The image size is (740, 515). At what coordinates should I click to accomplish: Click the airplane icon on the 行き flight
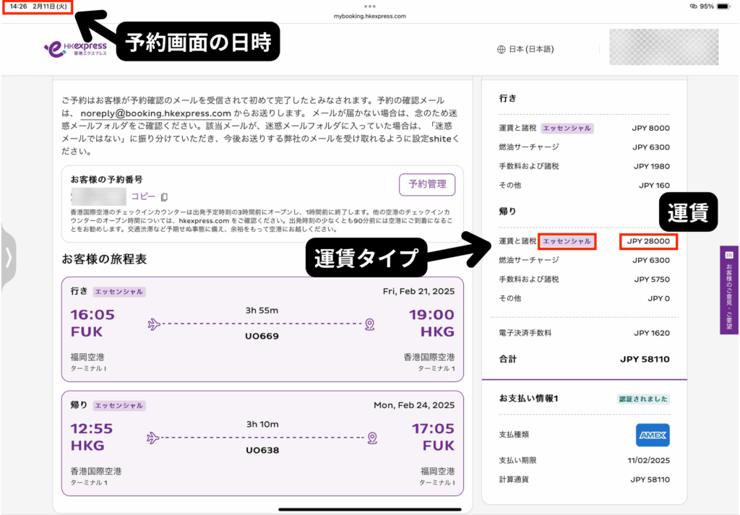coord(153,324)
